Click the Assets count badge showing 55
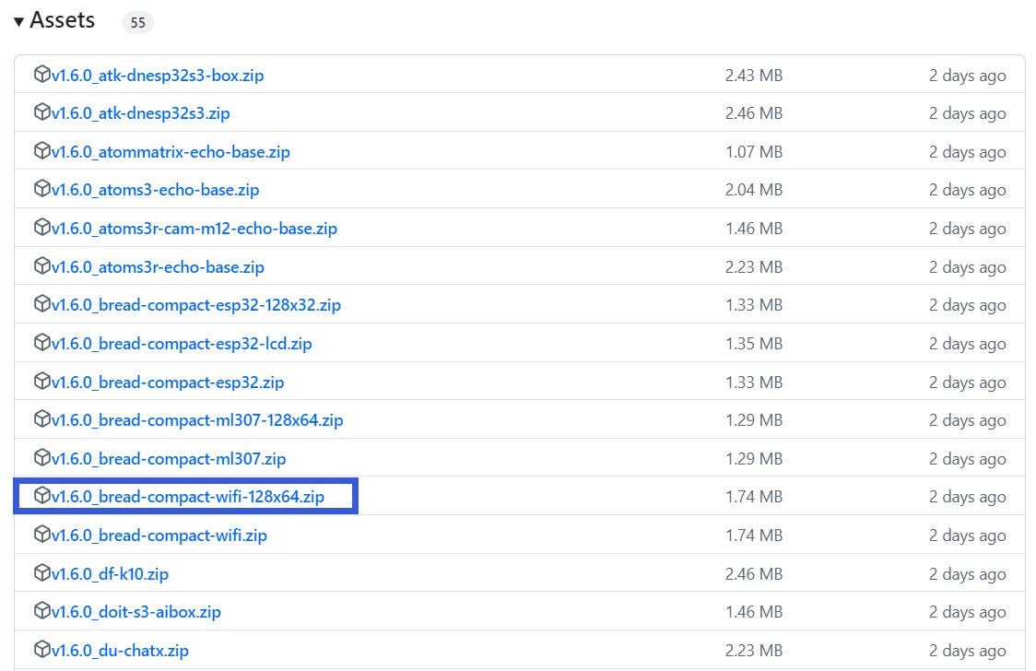Viewport: 1036px width, 671px height. [x=138, y=22]
